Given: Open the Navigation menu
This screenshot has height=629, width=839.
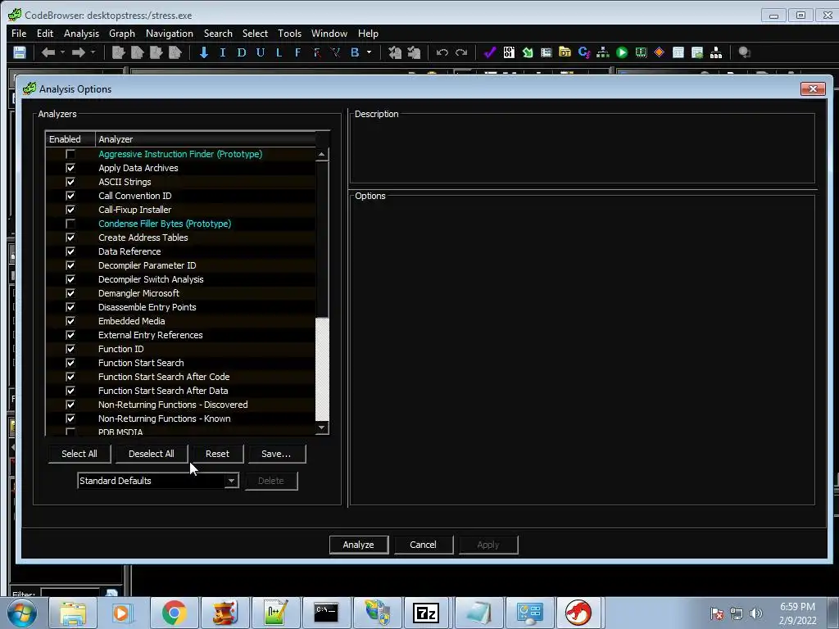Looking at the screenshot, I should coord(169,33).
